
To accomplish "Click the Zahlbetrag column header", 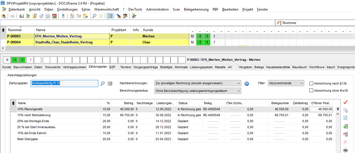I will tap(299, 103).
